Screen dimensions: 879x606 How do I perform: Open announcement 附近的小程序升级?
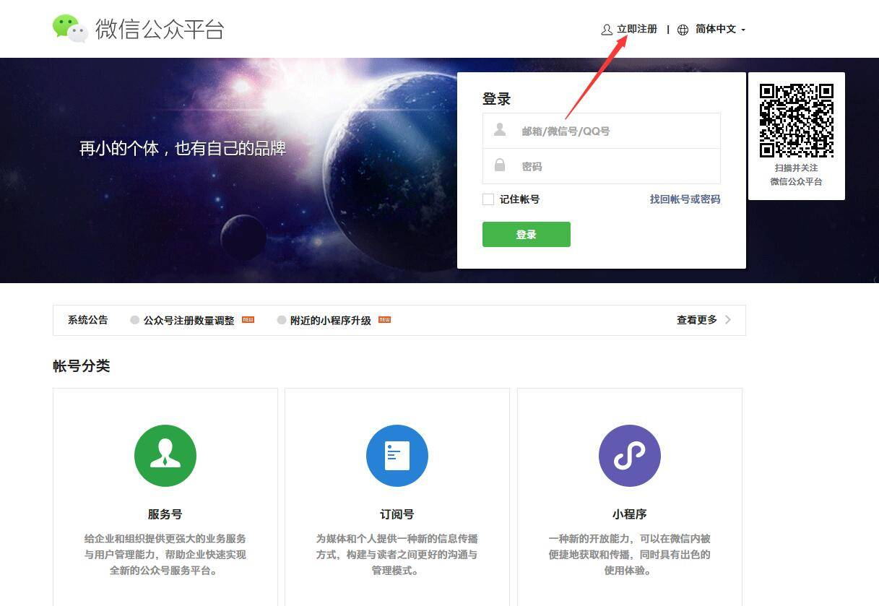[x=331, y=320]
